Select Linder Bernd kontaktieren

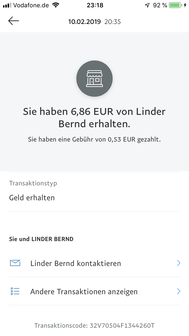coord(76,263)
